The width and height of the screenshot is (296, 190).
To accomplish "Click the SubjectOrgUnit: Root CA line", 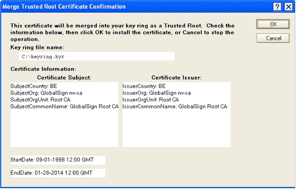I will (x=40, y=100).
